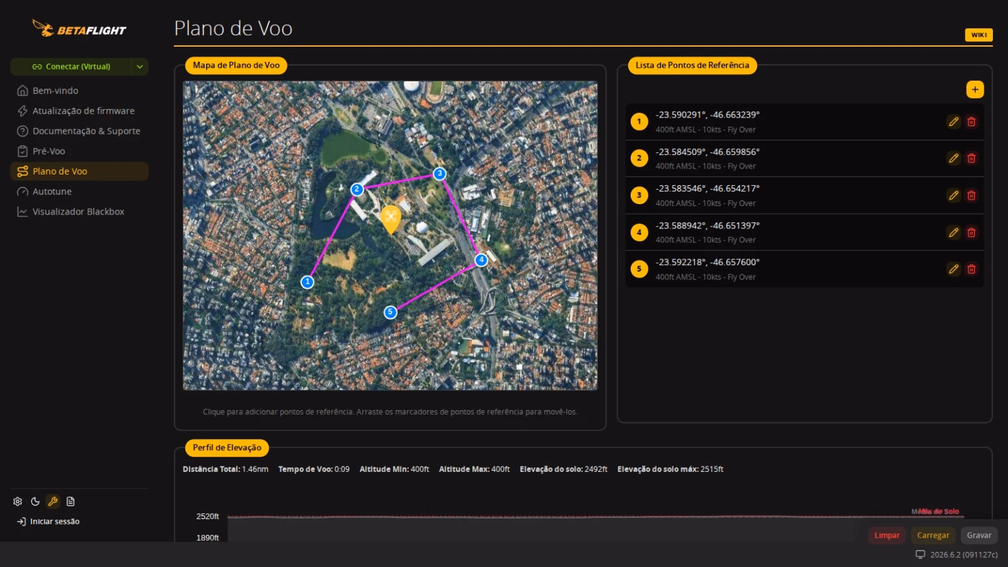
Task: Select map marker 3
Action: click(x=440, y=174)
